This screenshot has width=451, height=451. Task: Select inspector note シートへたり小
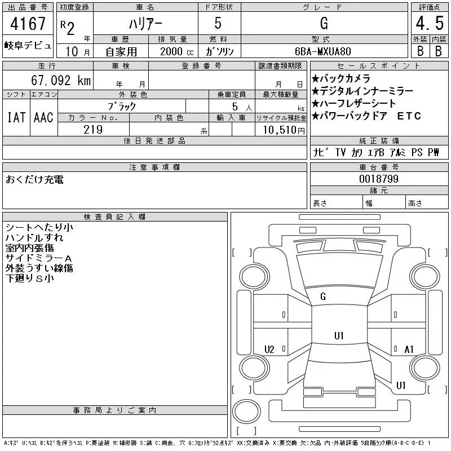tap(39, 227)
